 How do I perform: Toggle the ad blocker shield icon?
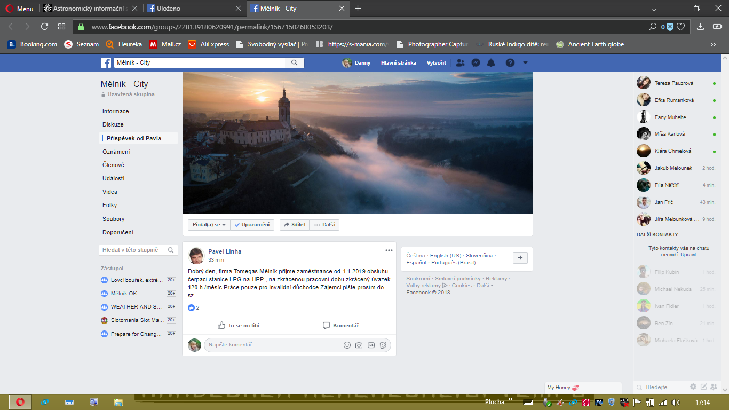(x=670, y=27)
